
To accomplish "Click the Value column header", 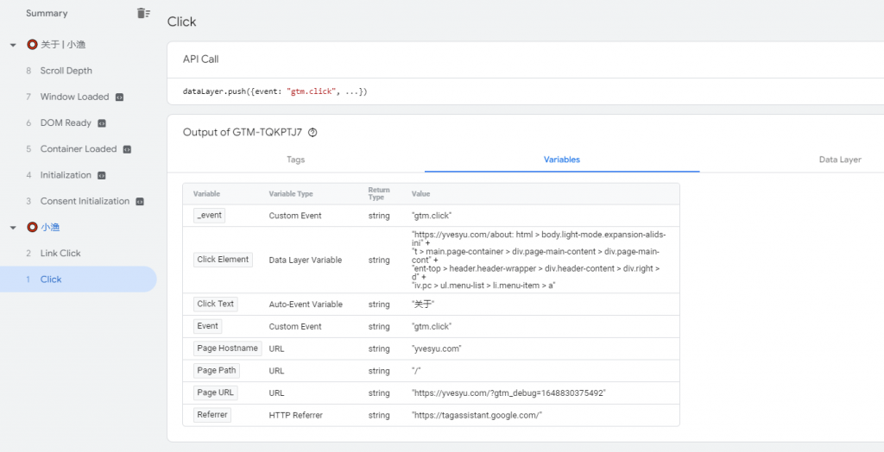I will (x=420, y=194).
